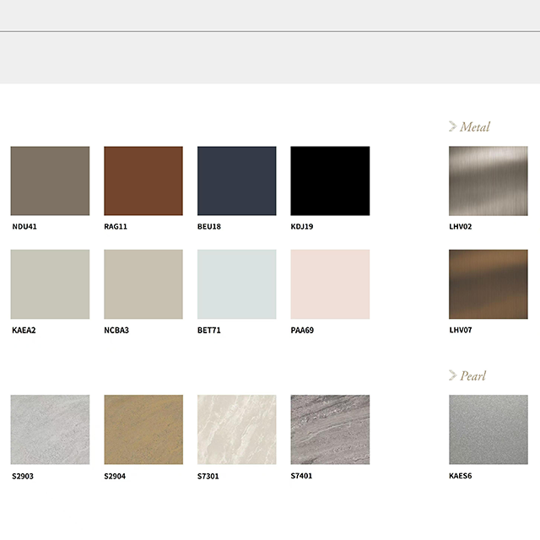The height and width of the screenshot is (540, 540).
Task: Select the S2904 golden sandstone texture
Action: [x=143, y=429]
